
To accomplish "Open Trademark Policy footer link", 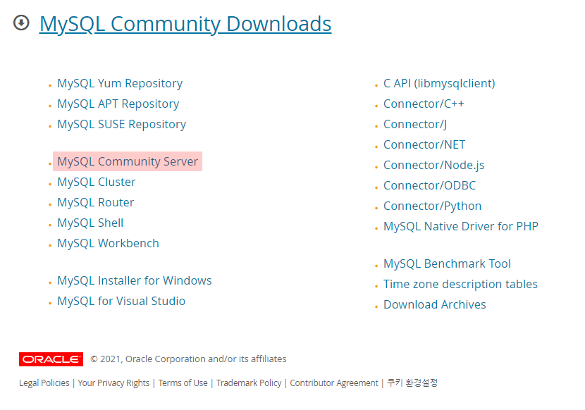I will point(249,383).
